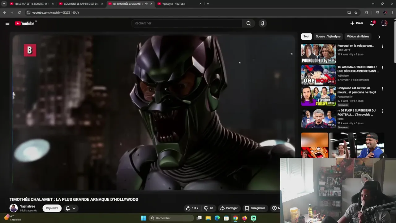Open options for 'Hollywood est en train de mourir' video
The height and width of the screenshot is (223, 396).
382,89
